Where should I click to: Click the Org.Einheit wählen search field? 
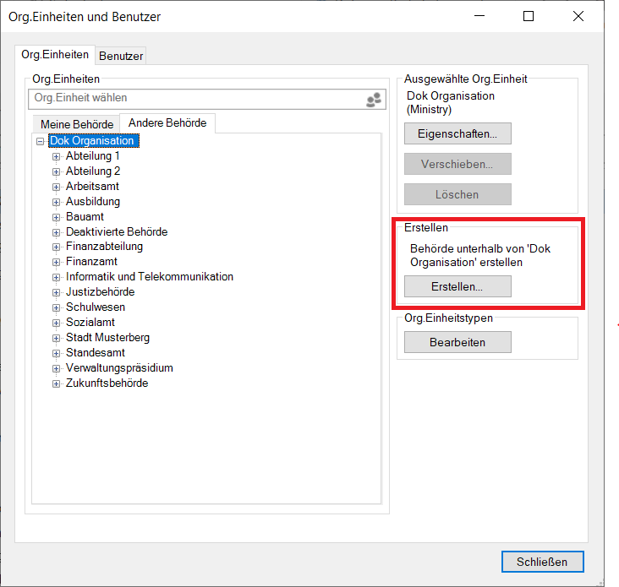tap(194, 99)
